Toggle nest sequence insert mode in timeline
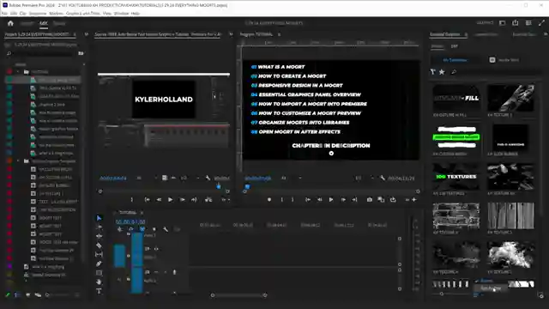The width and height of the screenshot is (549, 309). [120, 229]
